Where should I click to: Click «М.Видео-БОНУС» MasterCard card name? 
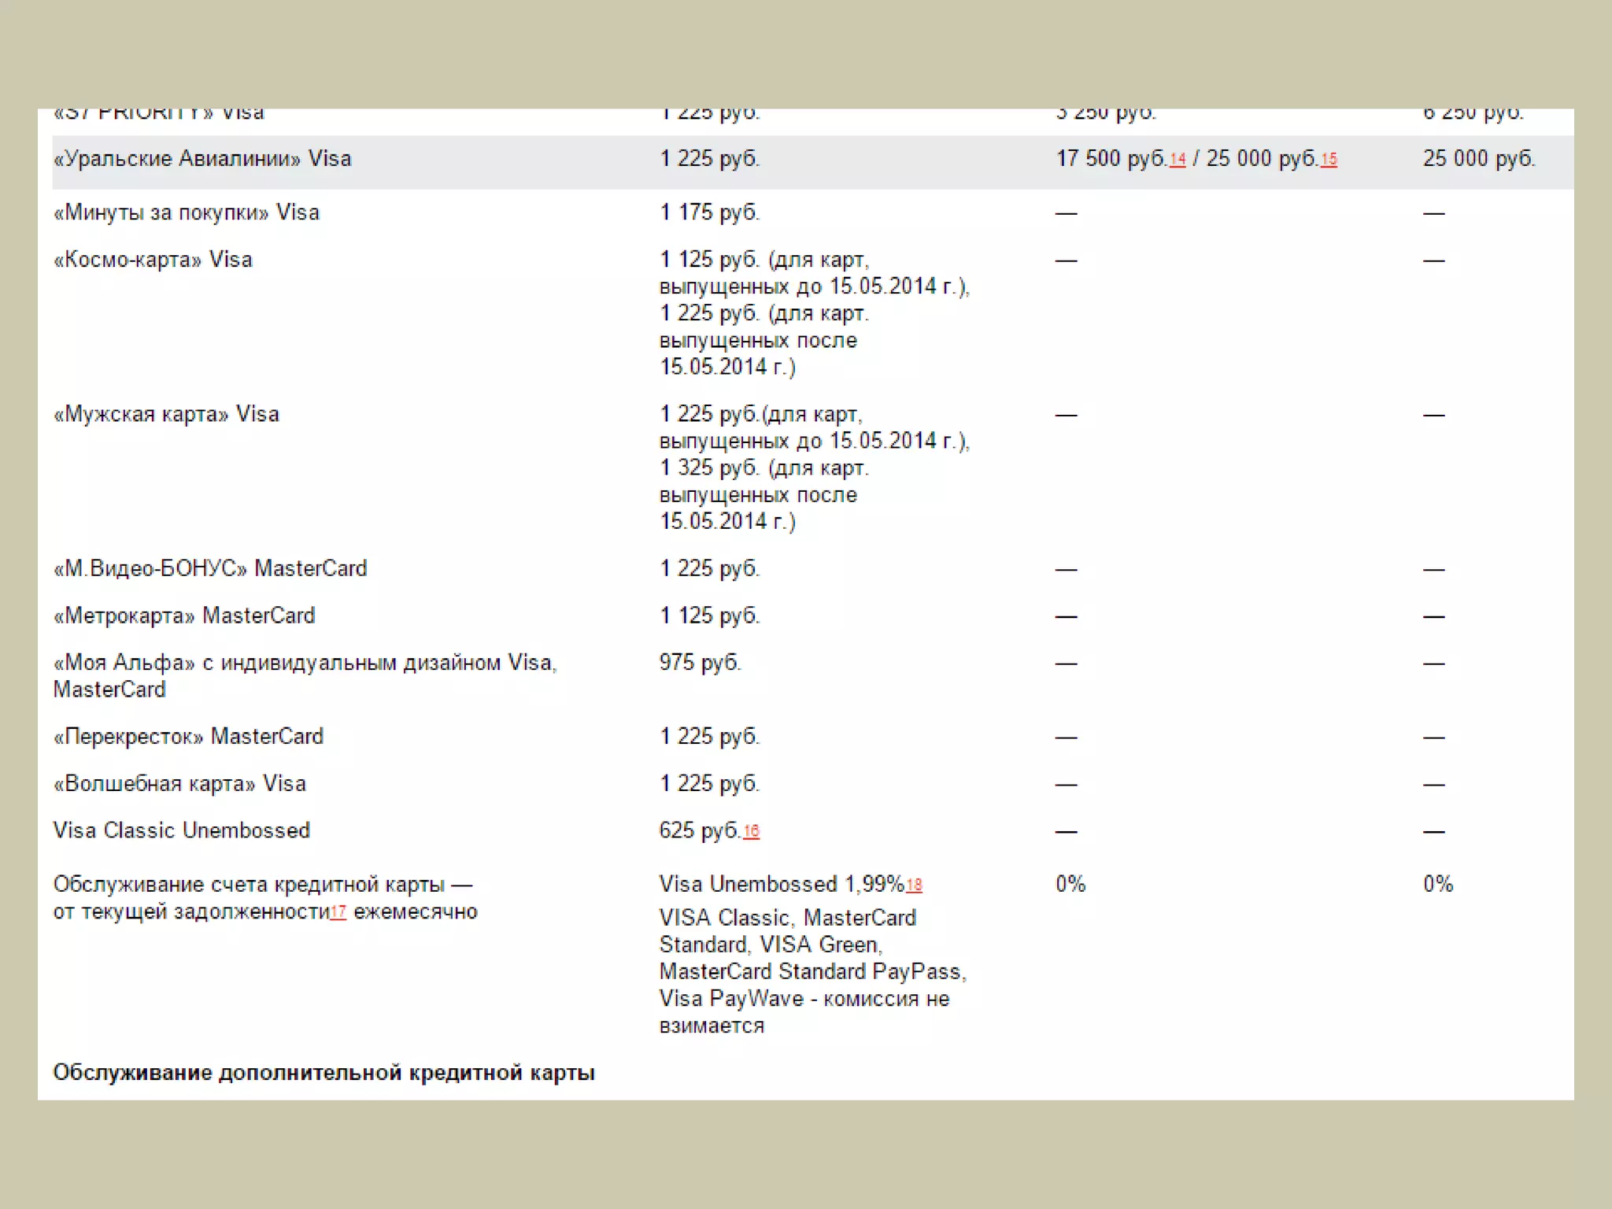tap(210, 568)
